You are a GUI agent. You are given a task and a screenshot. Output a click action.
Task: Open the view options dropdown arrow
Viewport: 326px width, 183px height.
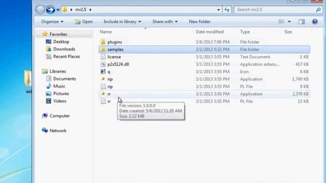coord(289,21)
